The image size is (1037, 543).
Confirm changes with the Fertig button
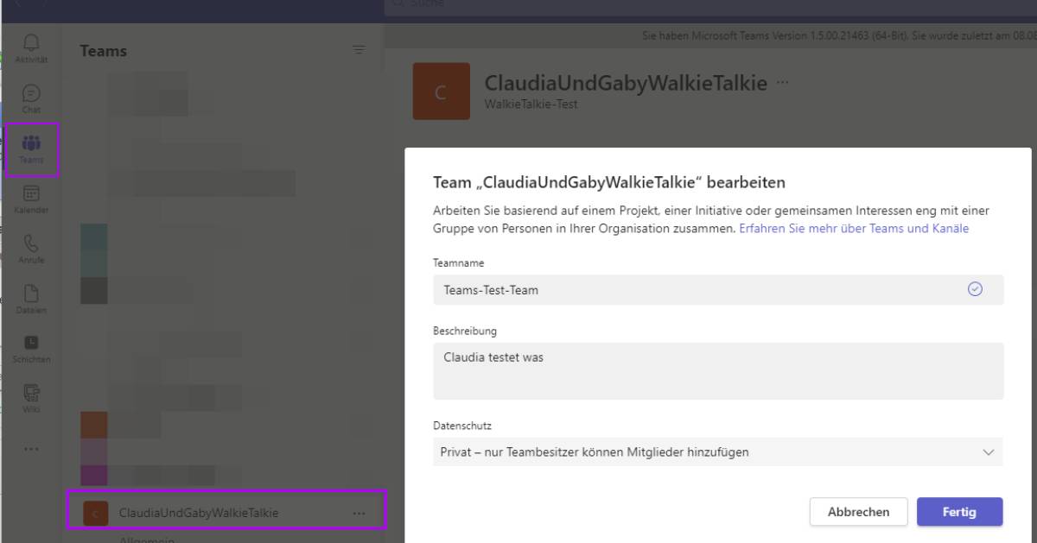959,511
